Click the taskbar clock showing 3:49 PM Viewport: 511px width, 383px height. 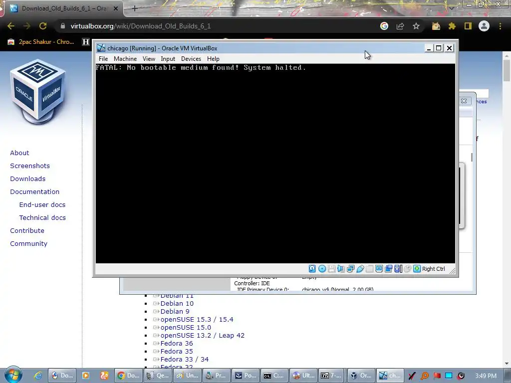click(x=486, y=376)
